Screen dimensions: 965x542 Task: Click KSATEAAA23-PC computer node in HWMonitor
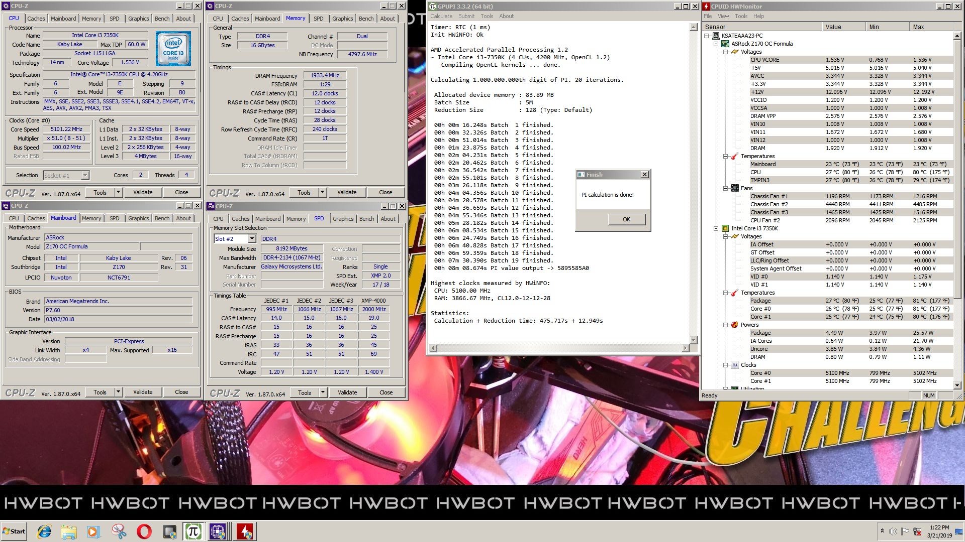pyautogui.click(x=742, y=36)
